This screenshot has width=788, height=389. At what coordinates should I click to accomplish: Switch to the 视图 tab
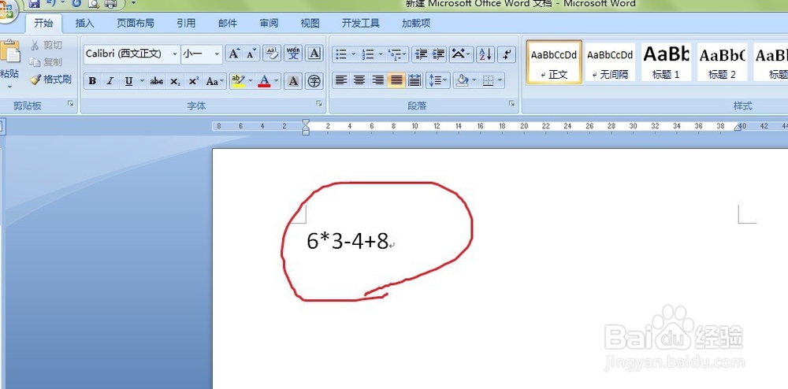click(x=310, y=23)
